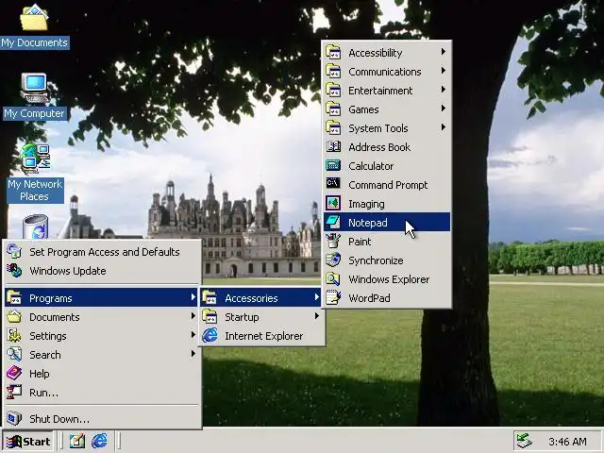Click the Windows Update icon
Image resolution: width=604 pixels, height=453 pixels.
pos(14,271)
